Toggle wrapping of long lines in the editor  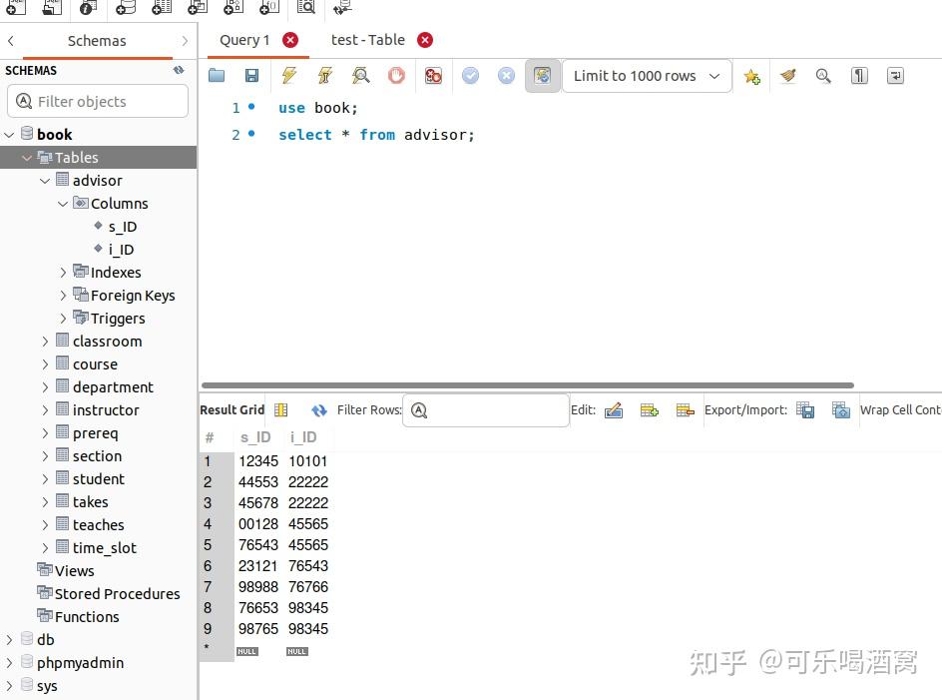pos(895,75)
